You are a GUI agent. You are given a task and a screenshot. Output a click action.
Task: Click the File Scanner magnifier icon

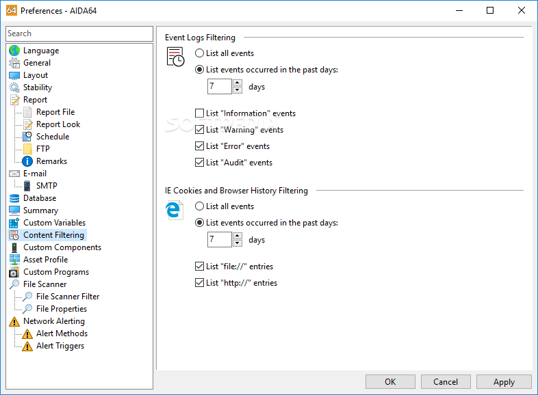click(14, 284)
